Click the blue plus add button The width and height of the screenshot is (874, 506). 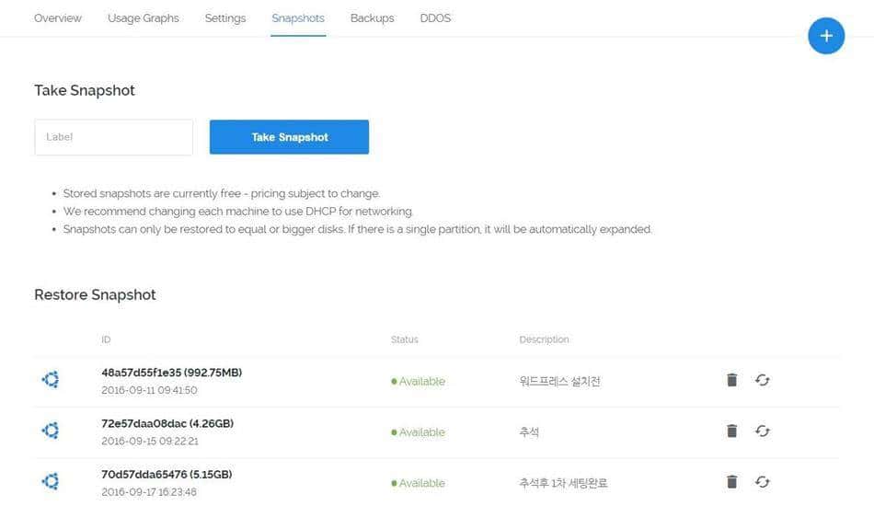click(825, 36)
